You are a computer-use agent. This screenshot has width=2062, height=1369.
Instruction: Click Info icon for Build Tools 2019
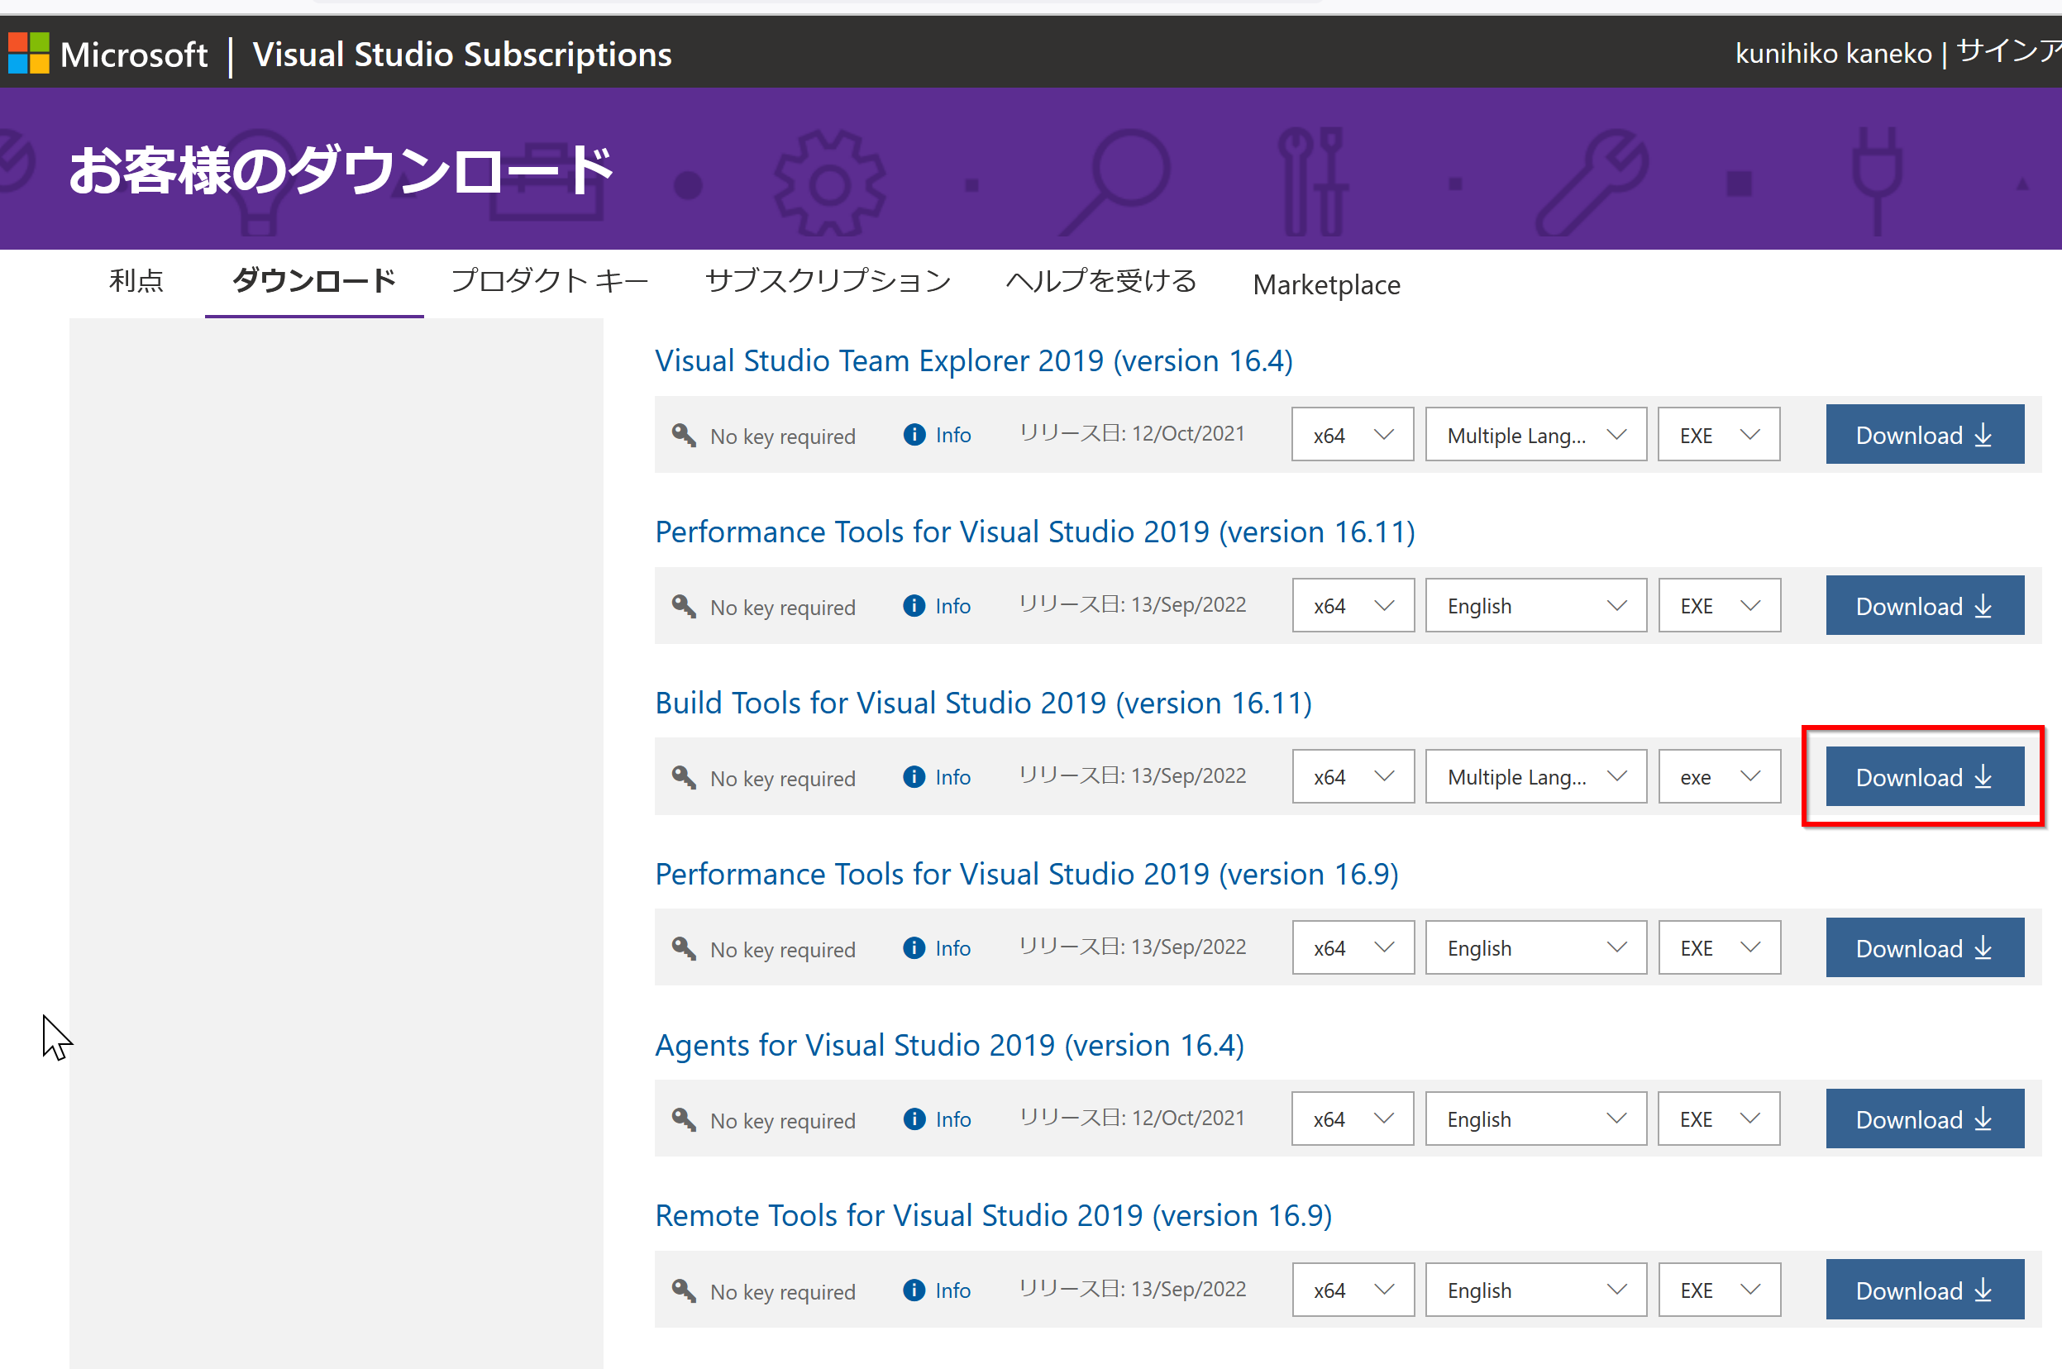914,777
